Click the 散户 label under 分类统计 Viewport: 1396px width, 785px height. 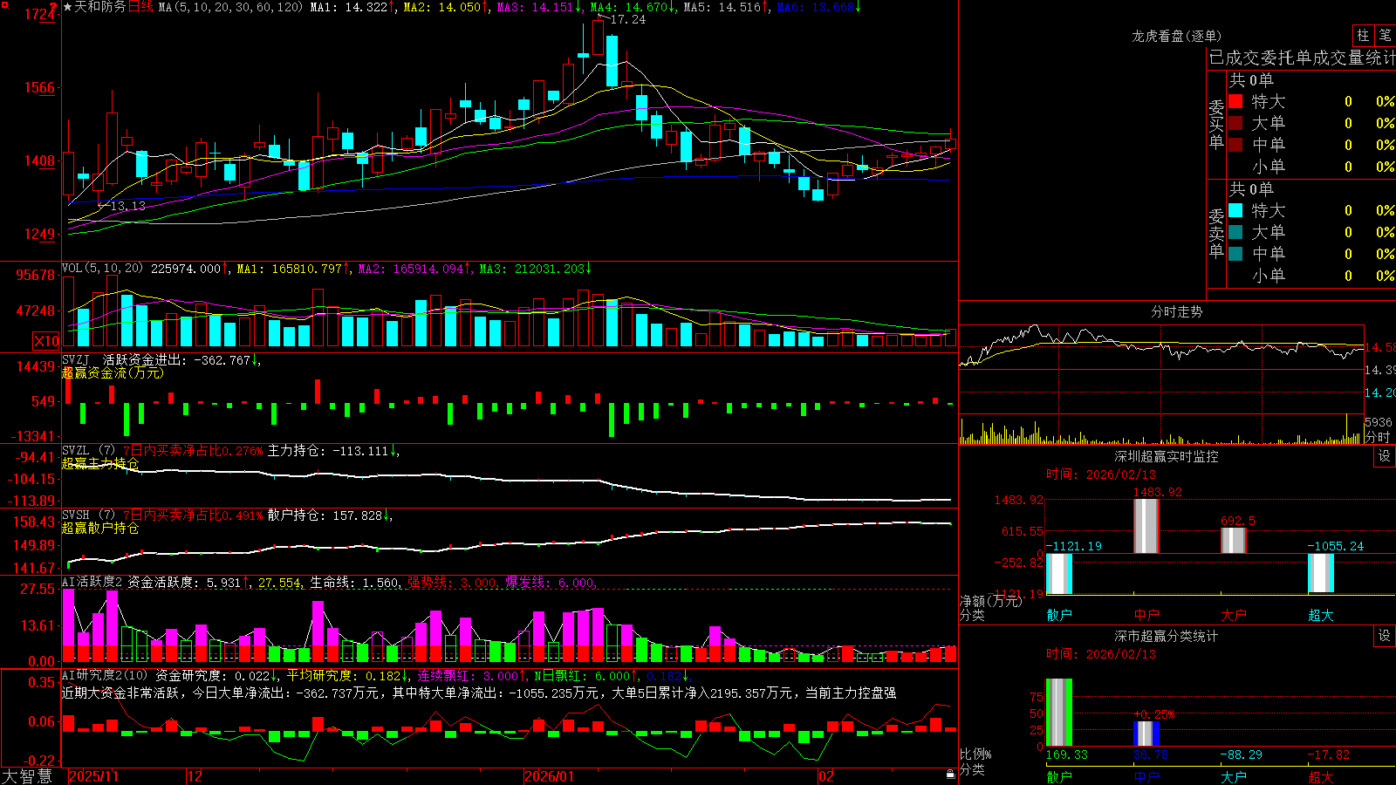tap(1058, 776)
